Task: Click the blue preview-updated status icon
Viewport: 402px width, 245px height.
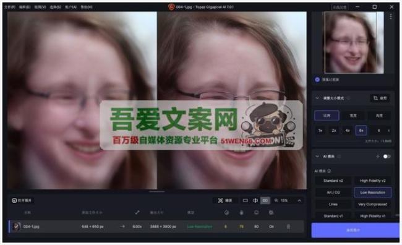Action: pyautogui.click(x=317, y=80)
